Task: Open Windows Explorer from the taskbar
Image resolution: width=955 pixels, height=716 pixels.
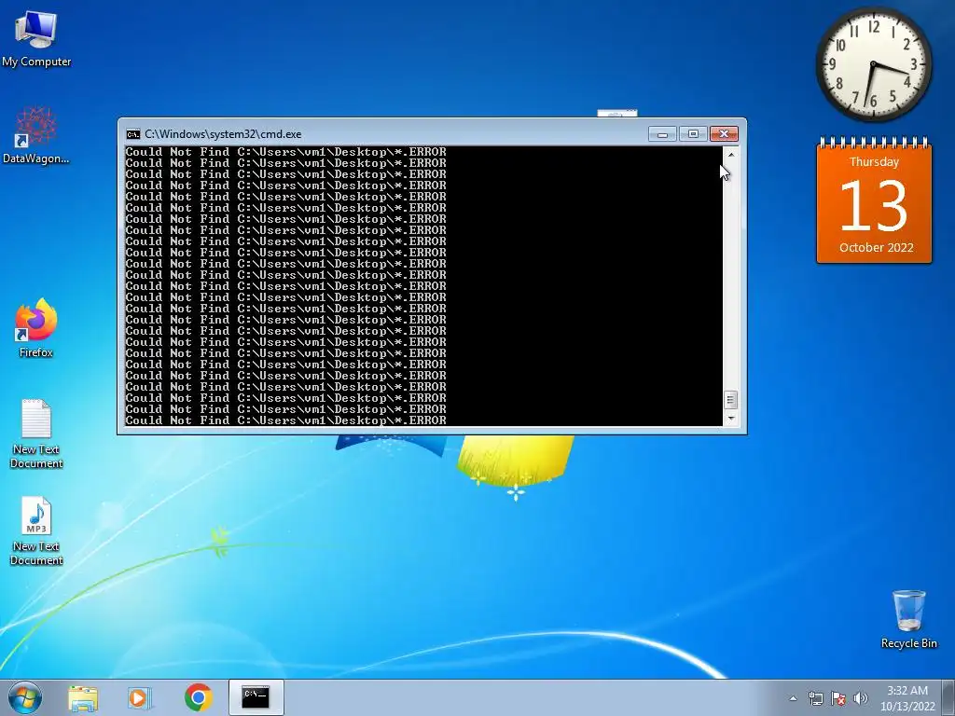Action: coord(83,697)
